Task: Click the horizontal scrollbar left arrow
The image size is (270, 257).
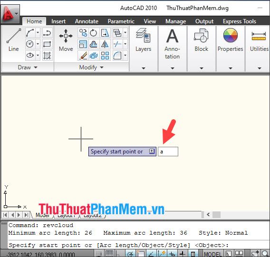Action: point(208,214)
